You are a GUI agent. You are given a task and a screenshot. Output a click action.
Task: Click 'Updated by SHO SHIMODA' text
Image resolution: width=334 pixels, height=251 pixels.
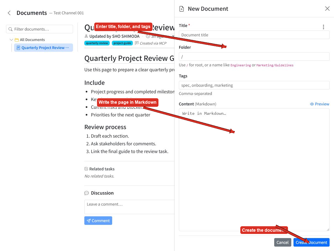point(114,36)
